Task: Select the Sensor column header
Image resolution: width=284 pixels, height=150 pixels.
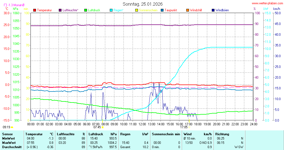Action: pyautogui.click(x=7, y=134)
